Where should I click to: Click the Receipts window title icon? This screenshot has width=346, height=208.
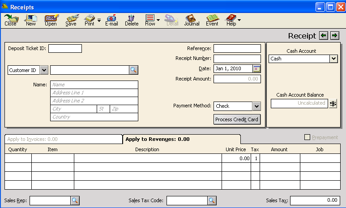point(5,7)
